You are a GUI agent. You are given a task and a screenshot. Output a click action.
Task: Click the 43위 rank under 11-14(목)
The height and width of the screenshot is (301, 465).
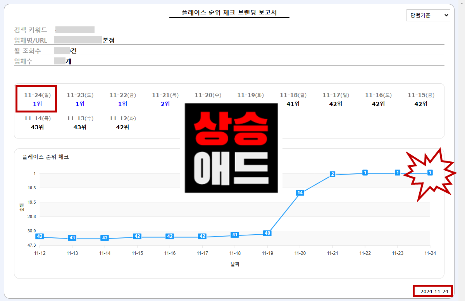tap(37, 127)
